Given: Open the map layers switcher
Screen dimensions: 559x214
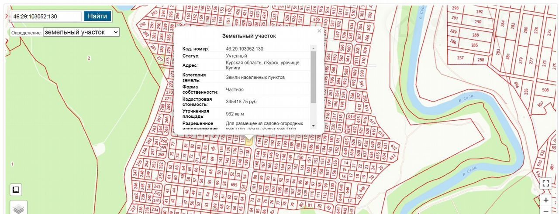Looking at the screenshot, I should pos(18,208).
